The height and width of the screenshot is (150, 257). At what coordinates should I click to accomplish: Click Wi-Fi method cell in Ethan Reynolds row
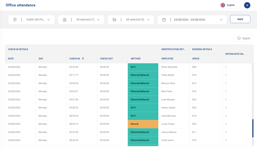[143, 67]
